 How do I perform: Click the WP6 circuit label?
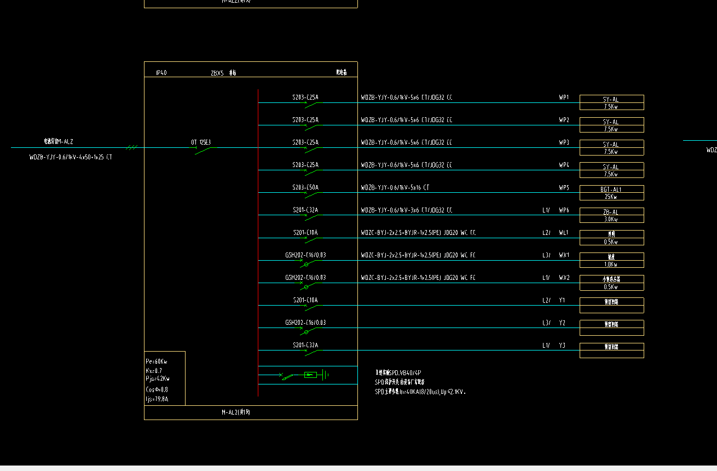tap(564, 210)
